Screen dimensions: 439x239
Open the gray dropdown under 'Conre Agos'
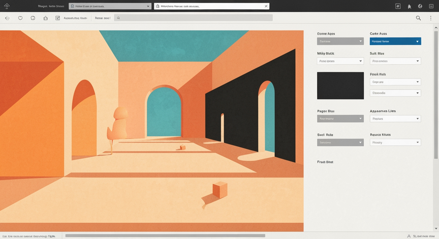tap(340, 42)
